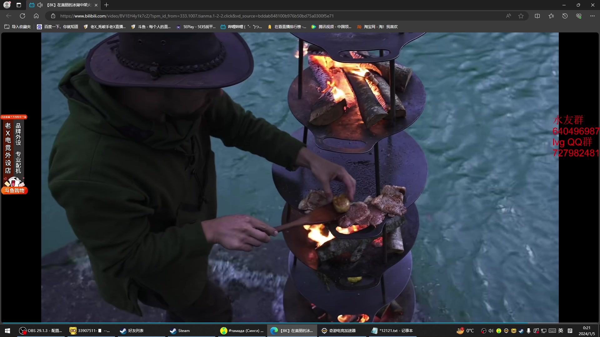Open browser history icon

tap(565, 16)
